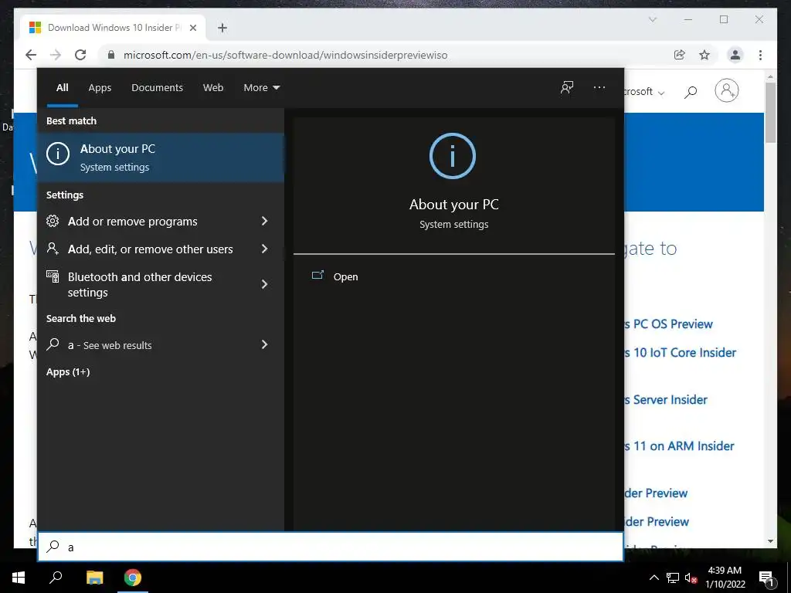
Task: Open Chrome profile avatar
Action: (735, 55)
